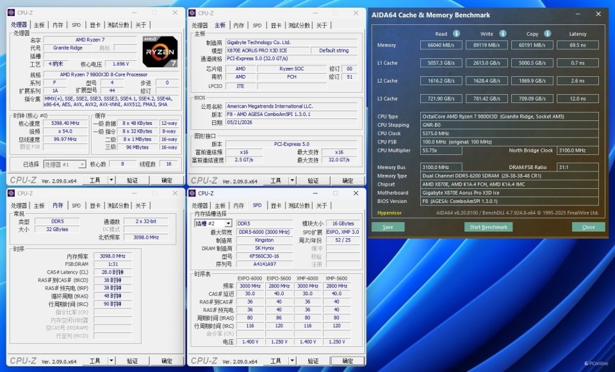The height and width of the screenshot is (372, 615).
Task: Click 验证 button in processor window
Action: coord(132,181)
